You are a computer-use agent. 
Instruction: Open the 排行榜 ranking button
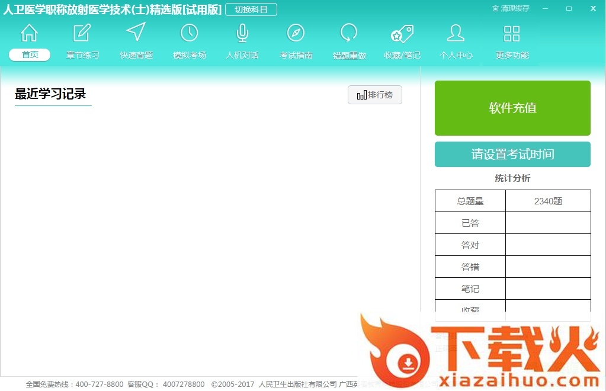(x=374, y=95)
